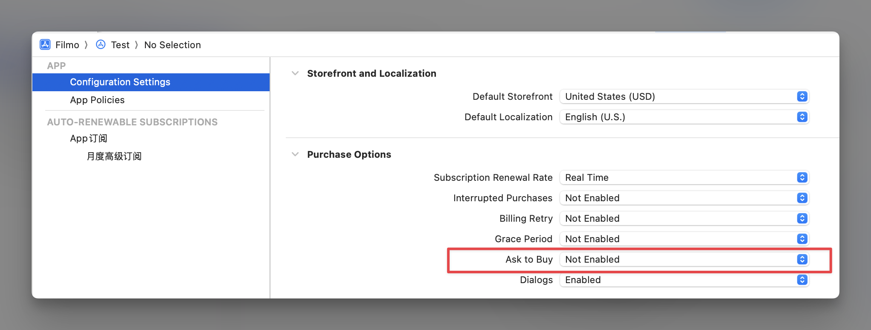Select Configuration Settings in sidebar
The height and width of the screenshot is (330, 871).
click(120, 82)
